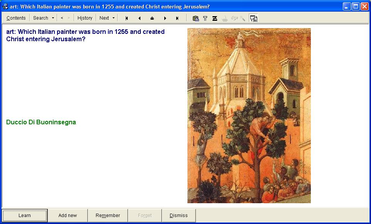Click the previous element arrow

click(139, 18)
